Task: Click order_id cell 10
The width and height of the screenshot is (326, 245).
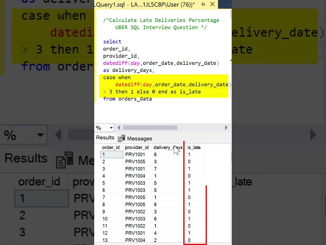Action: [105, 219]
